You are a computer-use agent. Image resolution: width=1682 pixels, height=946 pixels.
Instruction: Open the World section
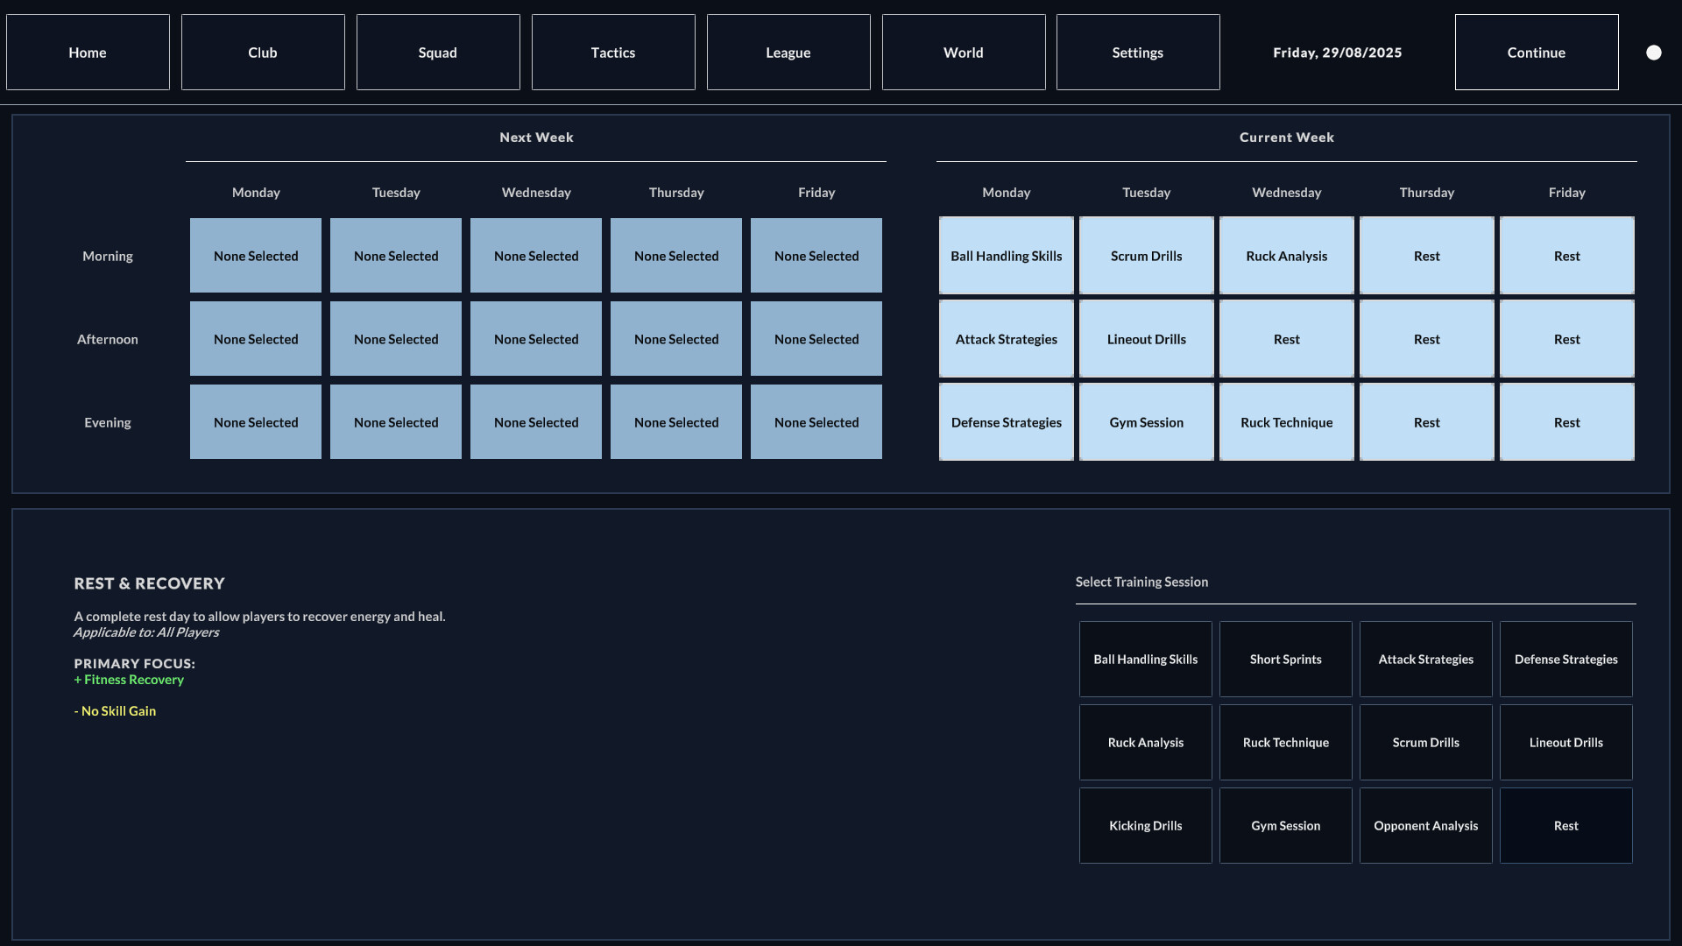point(963,52)
